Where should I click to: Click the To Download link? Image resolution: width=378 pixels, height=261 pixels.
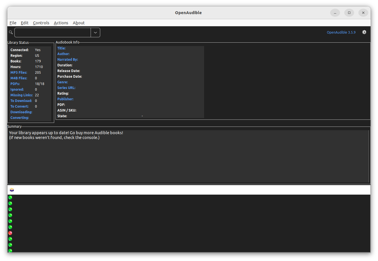[x=21, y=101]
